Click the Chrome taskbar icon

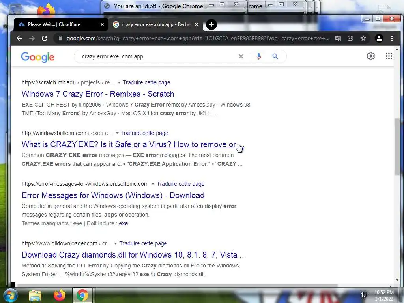click(x=82, y=295)
